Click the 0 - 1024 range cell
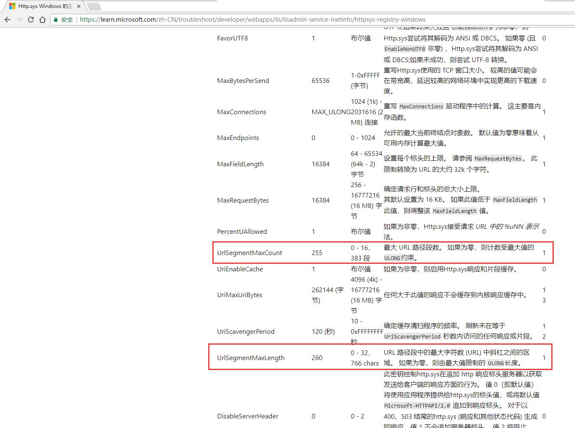Image resolution: width=575 pixels, height=428 pixels. pyautogui.click(x=363, y=138)
